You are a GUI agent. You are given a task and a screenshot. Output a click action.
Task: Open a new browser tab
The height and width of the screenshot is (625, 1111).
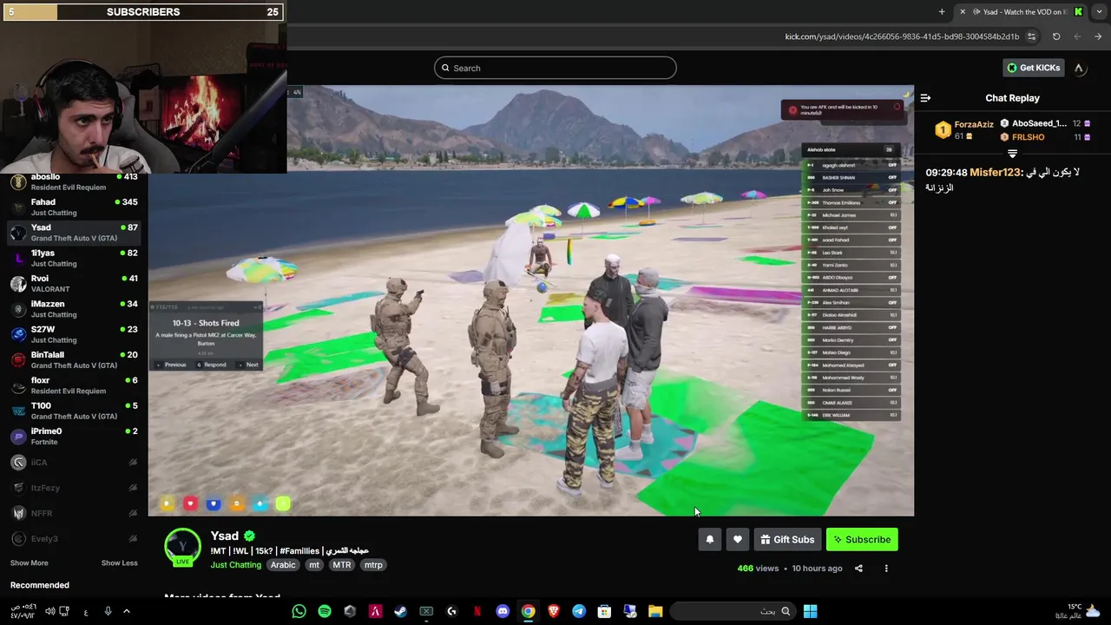[942, 11]
